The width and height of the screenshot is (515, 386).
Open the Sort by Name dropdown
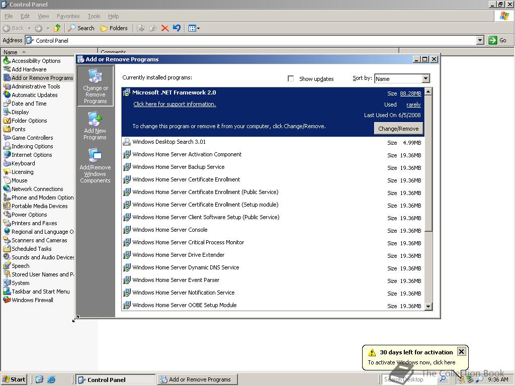coord(425,78)
